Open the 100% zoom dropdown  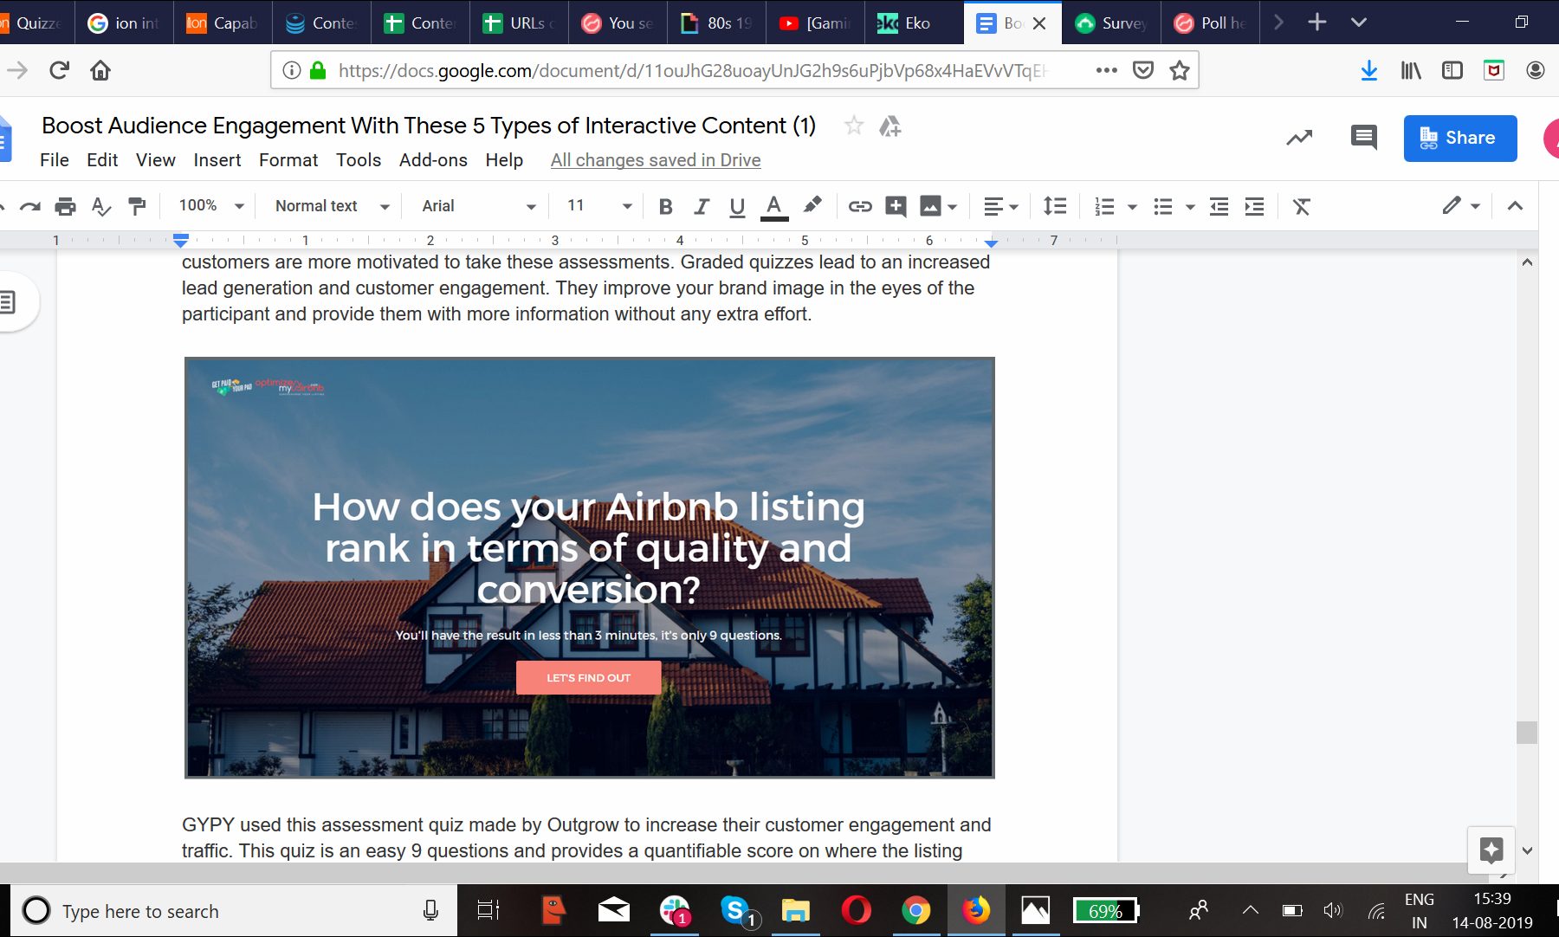click(210, 206)
